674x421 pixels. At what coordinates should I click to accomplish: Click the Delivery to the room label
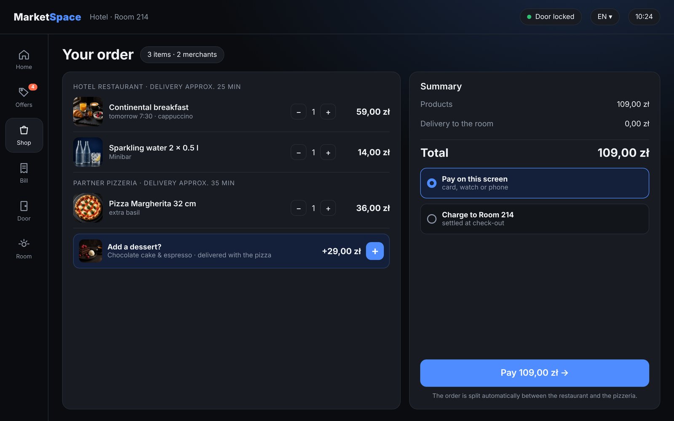point(457,124)
